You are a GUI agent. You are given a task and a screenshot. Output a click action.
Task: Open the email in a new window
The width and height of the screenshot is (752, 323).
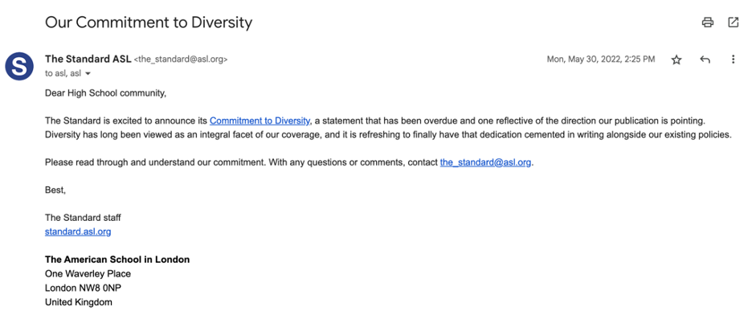[734, 22]
